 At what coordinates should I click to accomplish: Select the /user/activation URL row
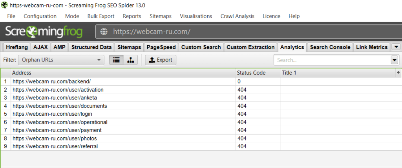201,90
